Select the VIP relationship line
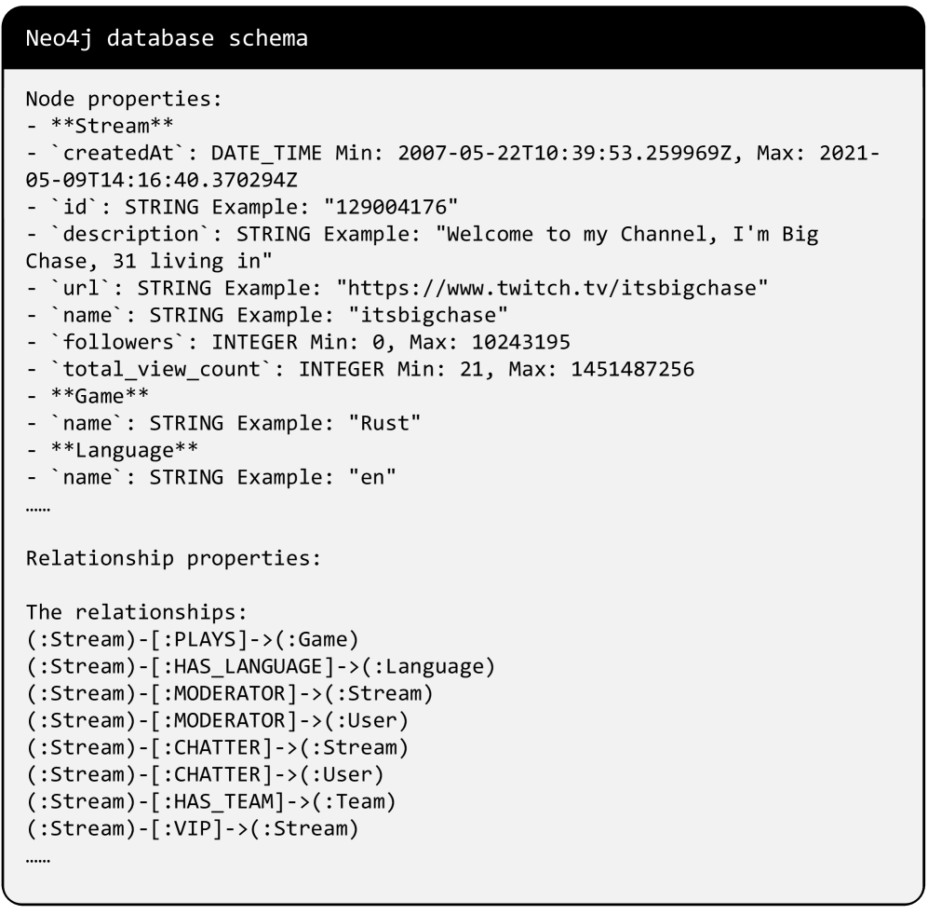This screenshot has width=928, height=914. coord(192,828)
